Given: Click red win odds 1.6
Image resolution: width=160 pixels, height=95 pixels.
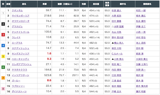Looking at the screenshot, I should 49,53.
